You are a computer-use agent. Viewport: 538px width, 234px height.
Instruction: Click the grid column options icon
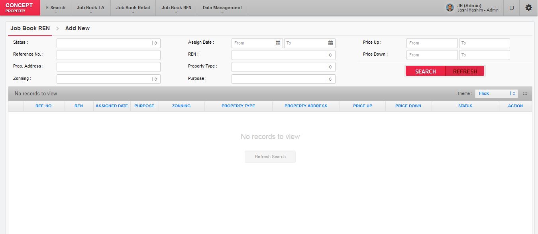coord(525,94)
